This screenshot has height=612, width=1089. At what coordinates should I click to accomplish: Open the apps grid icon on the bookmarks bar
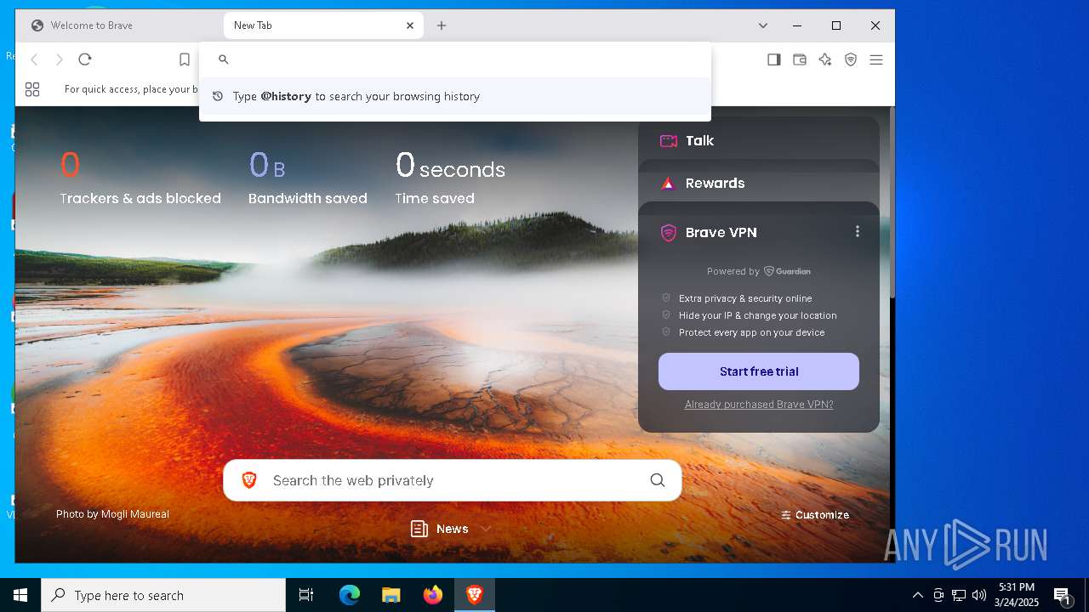[x=32, y=89]
